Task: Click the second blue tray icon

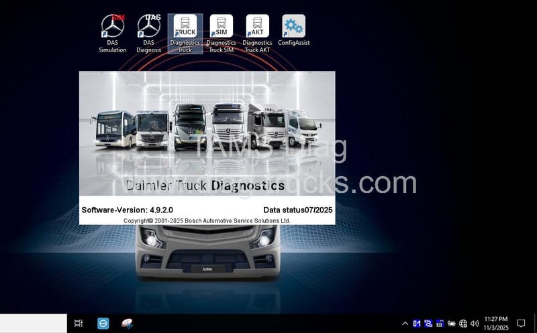Action: 428,324
